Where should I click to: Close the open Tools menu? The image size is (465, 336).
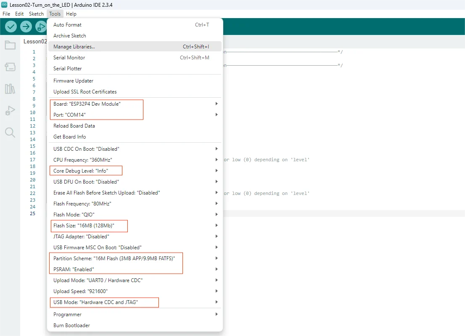point(55,13)
